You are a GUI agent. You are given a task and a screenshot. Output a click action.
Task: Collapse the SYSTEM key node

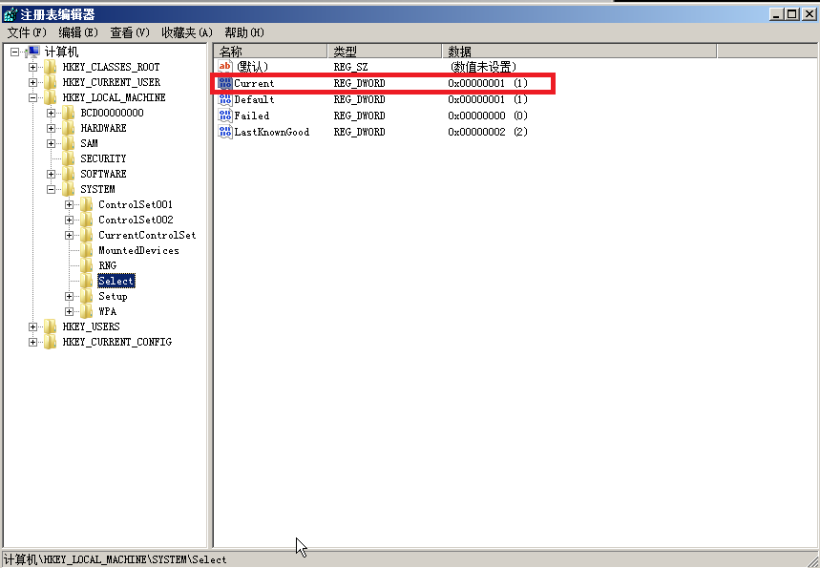point(52,189)
